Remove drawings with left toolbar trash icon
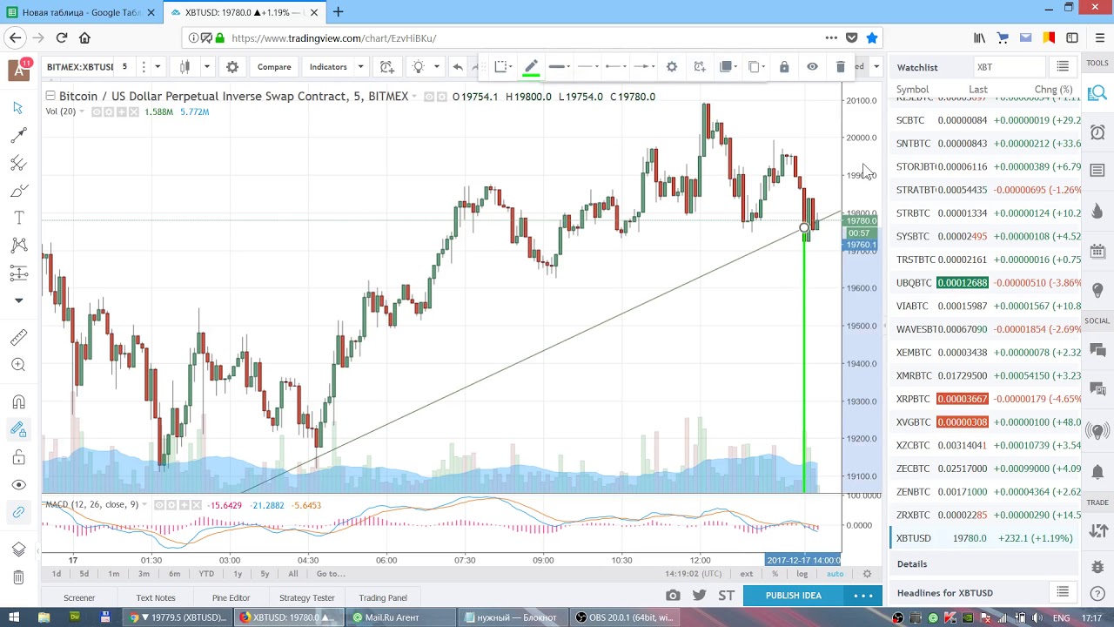The width and height of the screenshot is (1114, 627). [18, 577]
